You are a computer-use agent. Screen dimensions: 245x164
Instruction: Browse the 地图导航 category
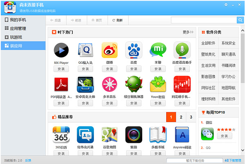pyautogui.click(x=228, y=88)
